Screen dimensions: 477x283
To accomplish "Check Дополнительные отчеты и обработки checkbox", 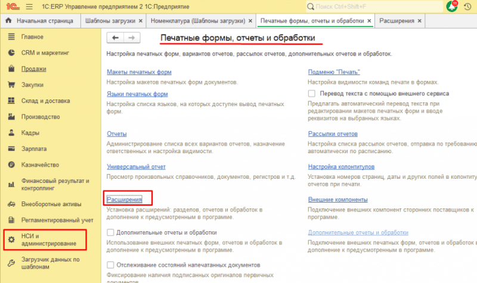I will 110,232.
